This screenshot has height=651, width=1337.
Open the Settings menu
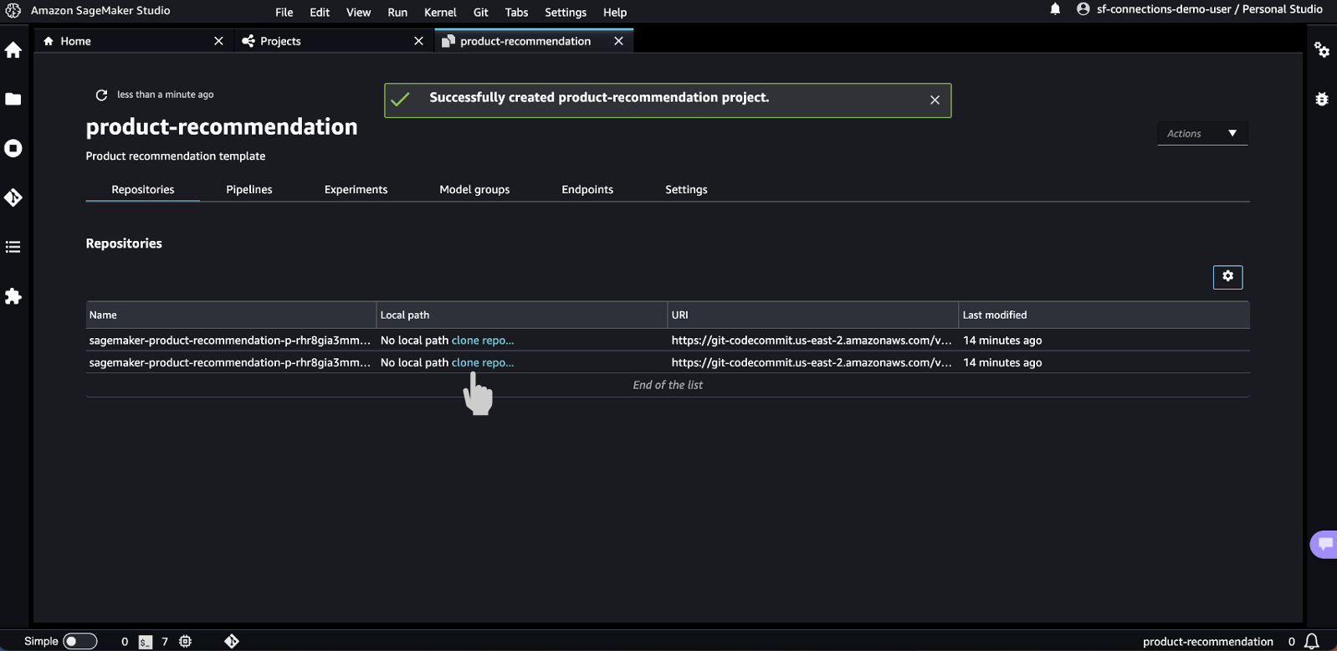[x=566, y=13]
